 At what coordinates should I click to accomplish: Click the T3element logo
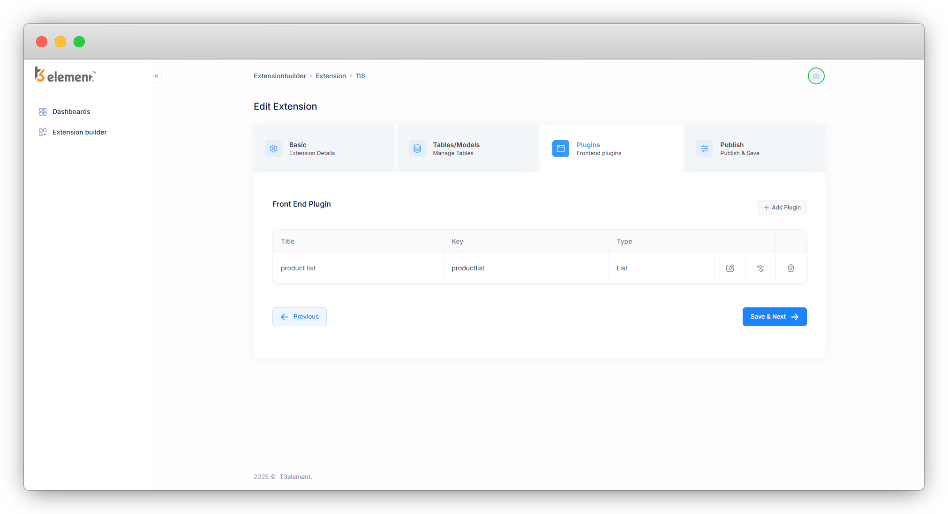[x=66, y=75]
